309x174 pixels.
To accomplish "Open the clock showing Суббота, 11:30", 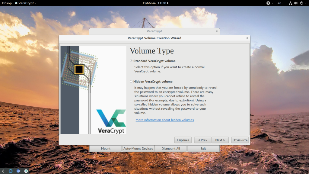I will coord(155,3).
